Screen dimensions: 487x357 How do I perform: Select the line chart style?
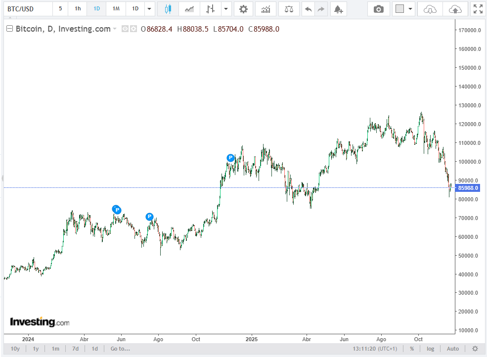[x=189, y=8]
